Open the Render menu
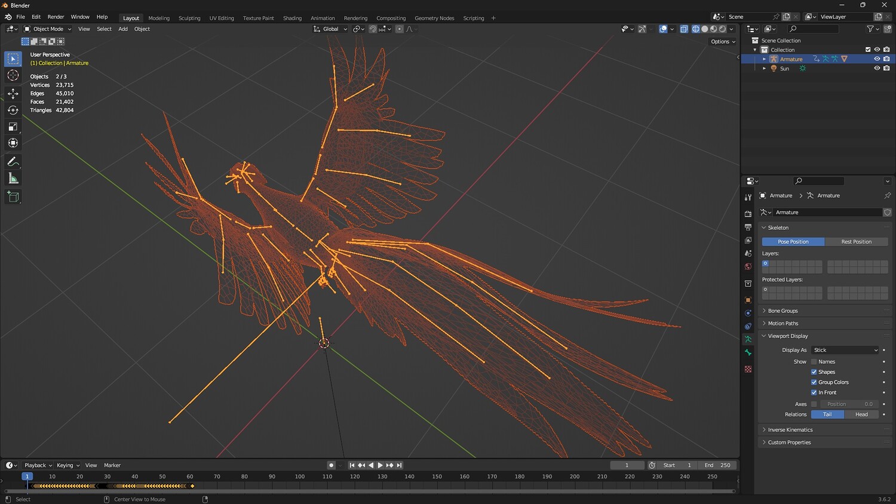896x504 pixels. (x=56, y=17)
